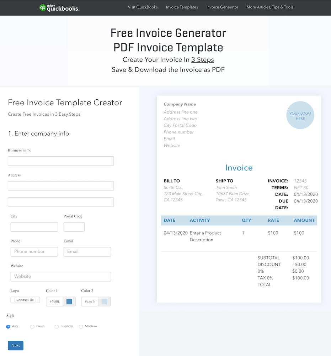Open the Invoice Generator menu item
The width and height of the screenshot is (331, 356).
[x=222, y=7]
